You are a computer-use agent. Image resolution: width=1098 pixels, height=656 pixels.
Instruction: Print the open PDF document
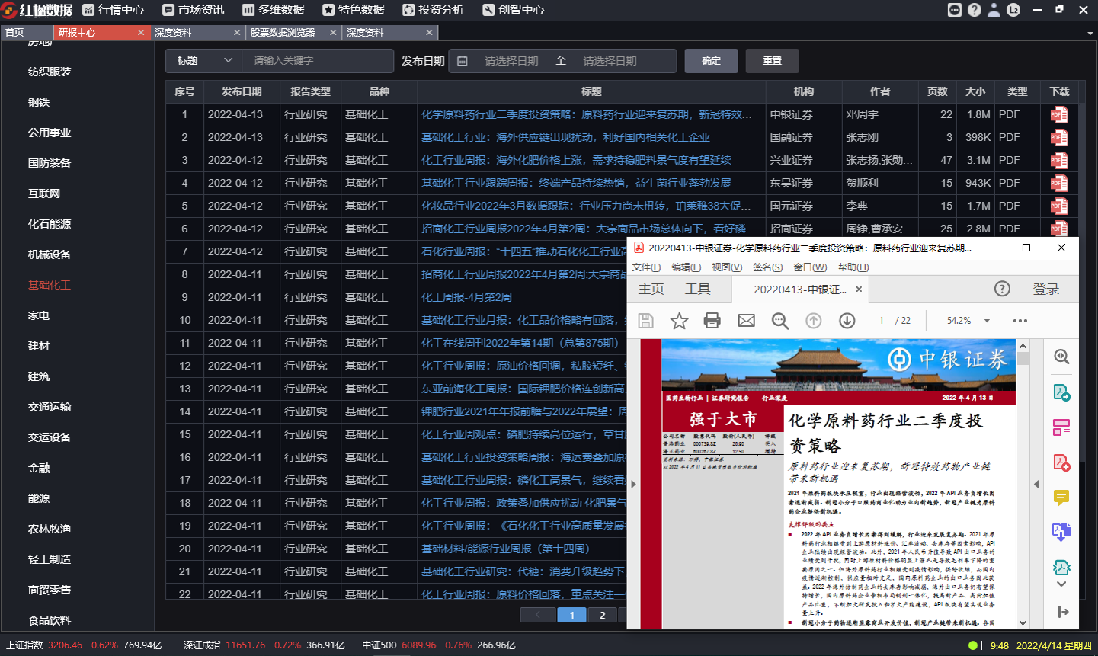[x=712, y=320]
